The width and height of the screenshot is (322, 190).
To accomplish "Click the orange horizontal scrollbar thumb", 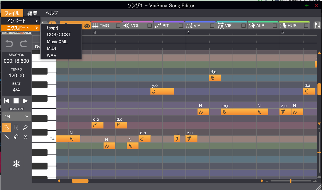I will [80, 181].
